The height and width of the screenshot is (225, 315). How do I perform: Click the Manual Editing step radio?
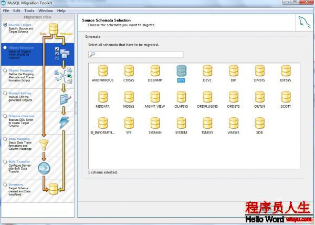[x=5, y=93]
